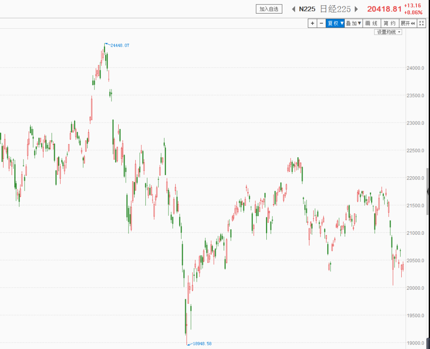The height and width of the screenshot is (349, 430).
Task: Click the +0.06% percent change value
Action: pos(413,13)
